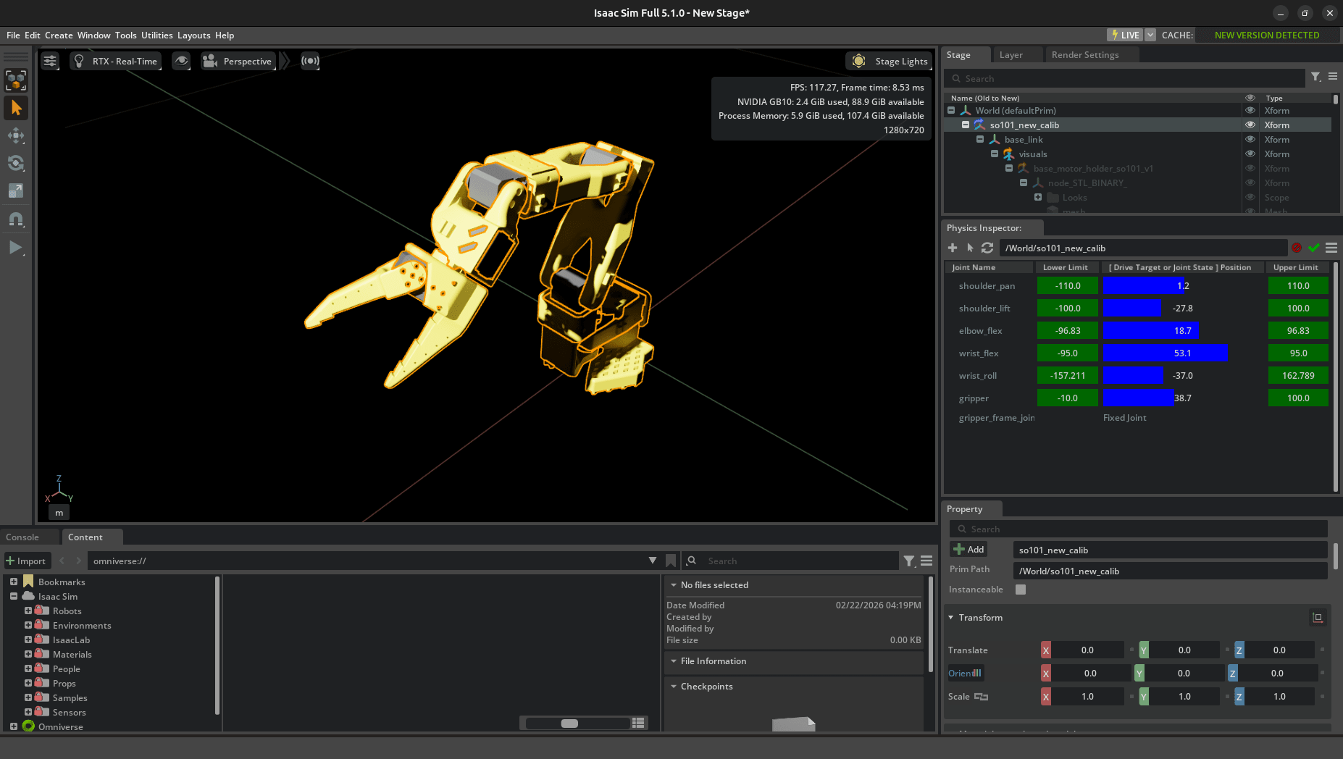
Task: Click the Import button
Action: coord(27,561)
